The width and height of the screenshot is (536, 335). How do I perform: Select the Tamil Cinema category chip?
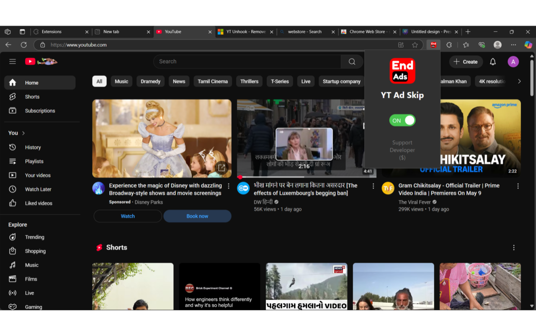click(213, 81)
